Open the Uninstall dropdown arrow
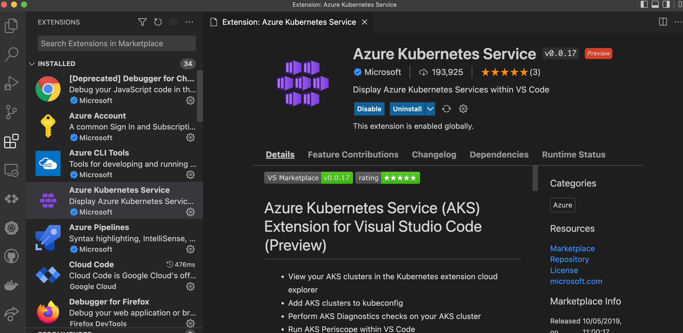The width and height of the screenshot is (683, 333). (x=430, y=109)
